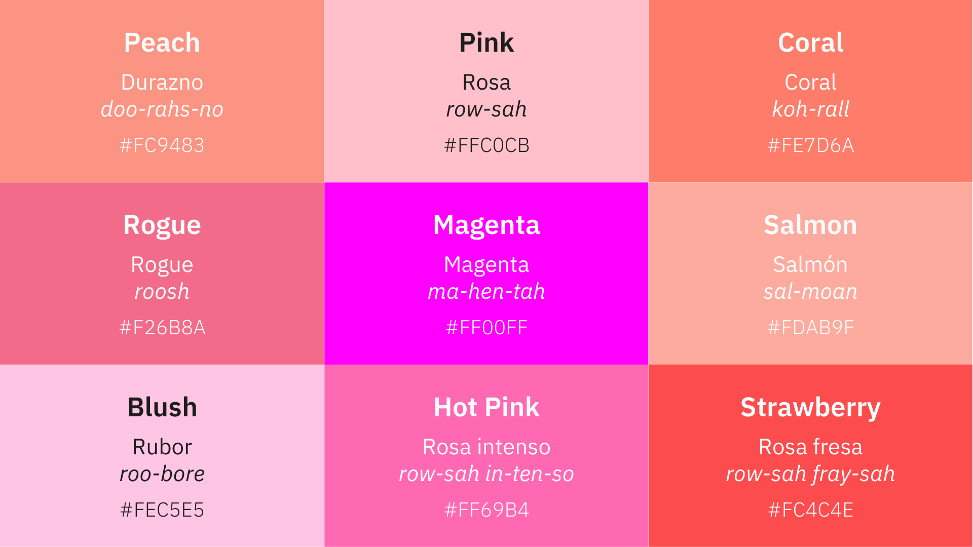Image resolution: width=973 pixels, height=547 pixels.
Task: Click the Hot Pink title
Action: click(x=486, y=407)
